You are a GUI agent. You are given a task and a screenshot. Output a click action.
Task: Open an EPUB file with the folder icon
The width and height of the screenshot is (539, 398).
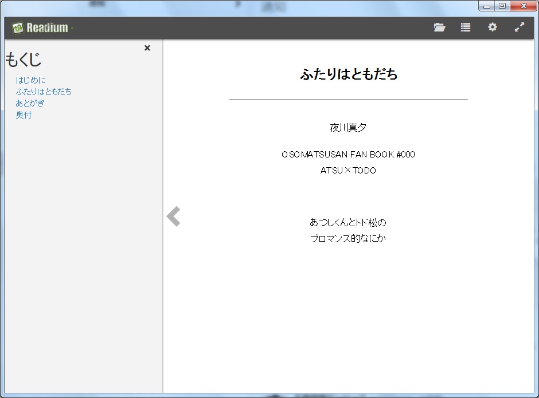pyautogui.click(x=439, y=27)
